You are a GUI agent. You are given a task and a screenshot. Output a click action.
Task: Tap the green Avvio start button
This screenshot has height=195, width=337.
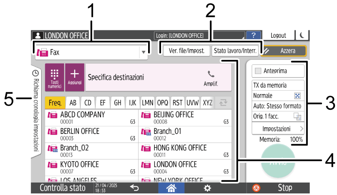pyautogui.click(x=278, y=161)
